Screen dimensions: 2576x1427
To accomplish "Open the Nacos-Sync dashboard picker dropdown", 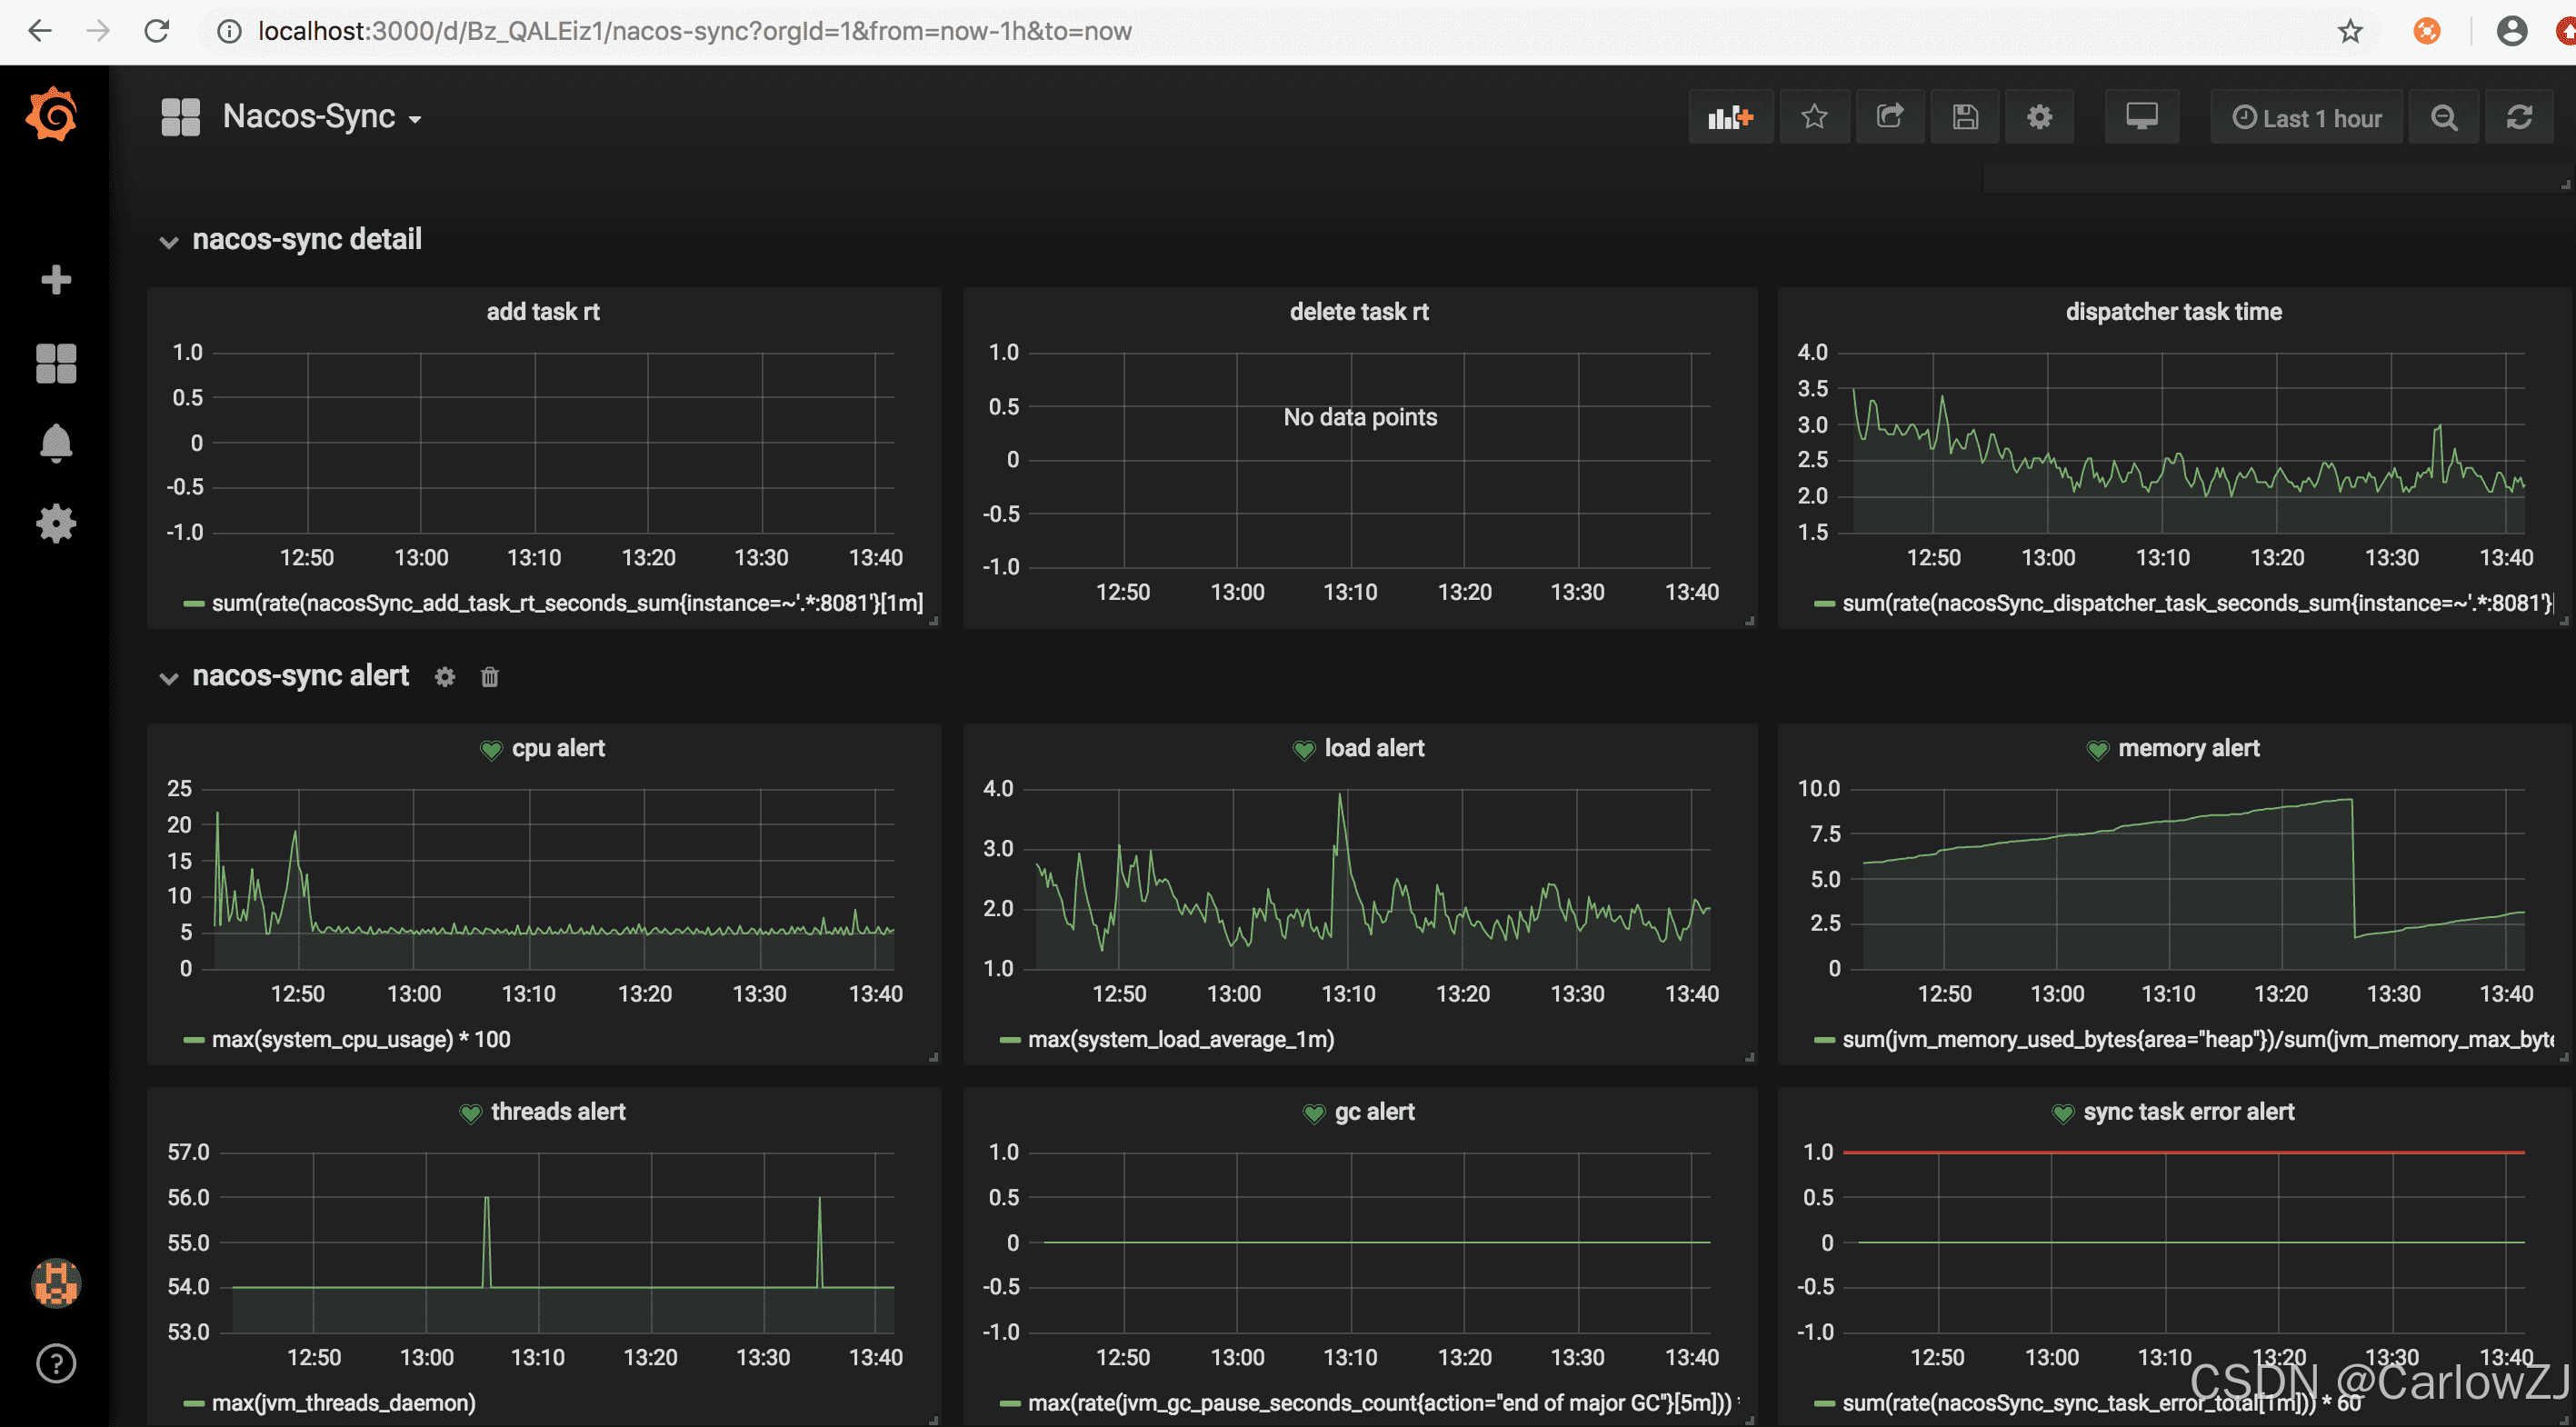I will click(x=320, y=117).
